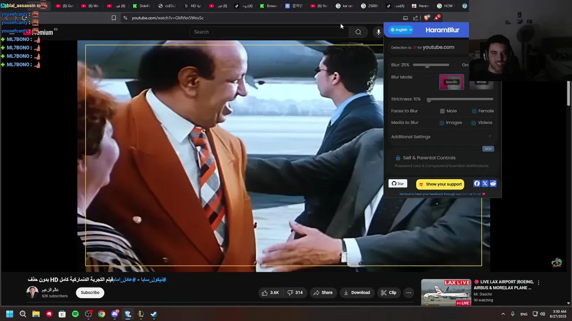Click the lock icon beside Parental Controls
Viewport: 572px width, 321px height.
[398, 158]
